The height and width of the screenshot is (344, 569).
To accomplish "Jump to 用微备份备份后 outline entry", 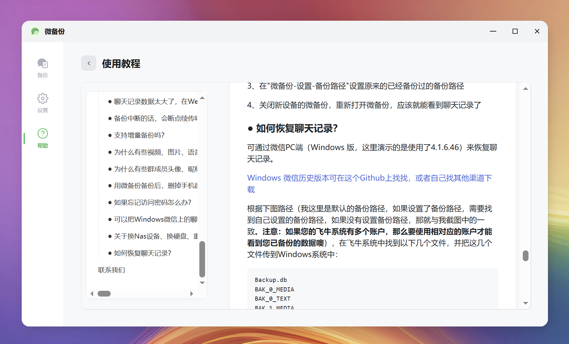I will 153,186.
